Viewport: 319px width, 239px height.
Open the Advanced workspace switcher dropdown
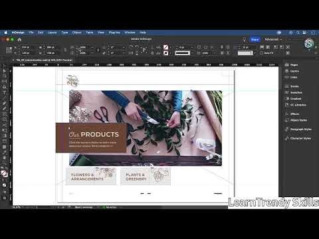point(273,39)
